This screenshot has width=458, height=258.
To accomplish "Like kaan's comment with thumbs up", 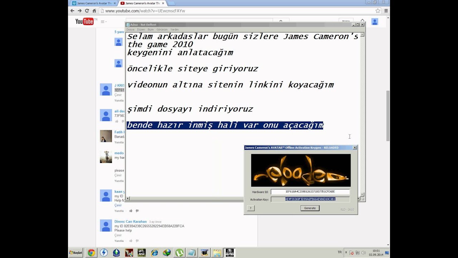I will pyautogui.click(x=131, y=211).
